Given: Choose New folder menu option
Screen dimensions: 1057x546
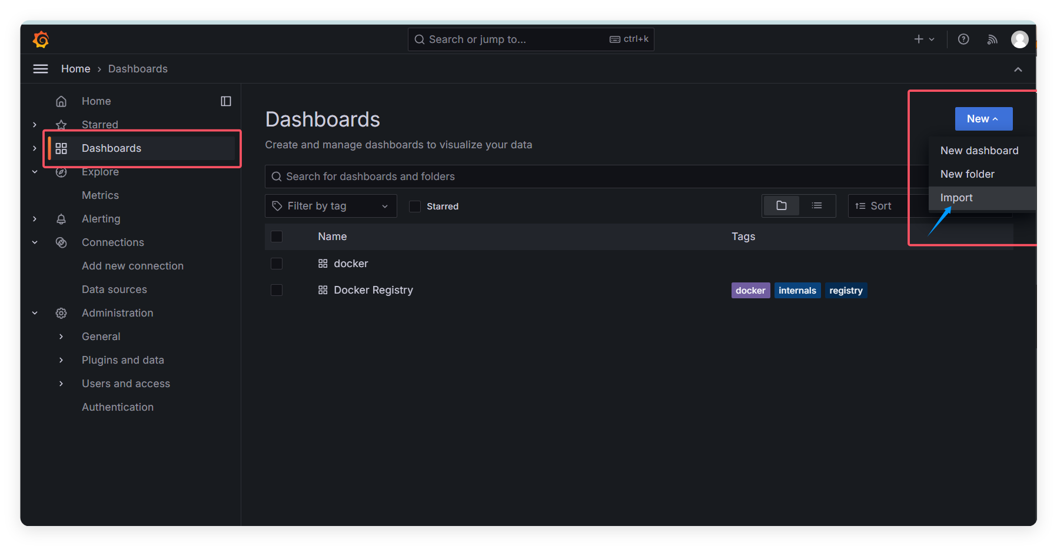Looking at the screenshot, I should (x=967, y=174).
